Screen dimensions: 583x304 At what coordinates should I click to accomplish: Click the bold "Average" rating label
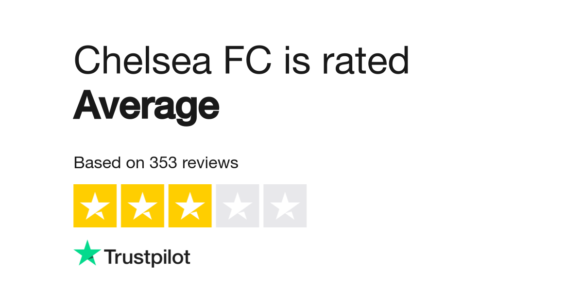(146, 106)
